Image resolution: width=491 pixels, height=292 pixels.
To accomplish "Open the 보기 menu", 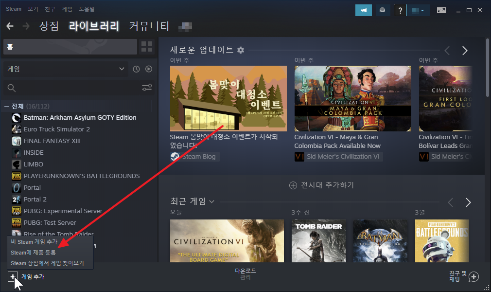I will (x=33, y=9).
